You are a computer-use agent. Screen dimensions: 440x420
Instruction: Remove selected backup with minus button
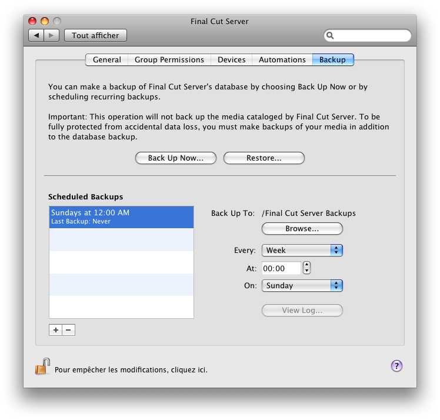pyautogui.click(x=68, y=330)
